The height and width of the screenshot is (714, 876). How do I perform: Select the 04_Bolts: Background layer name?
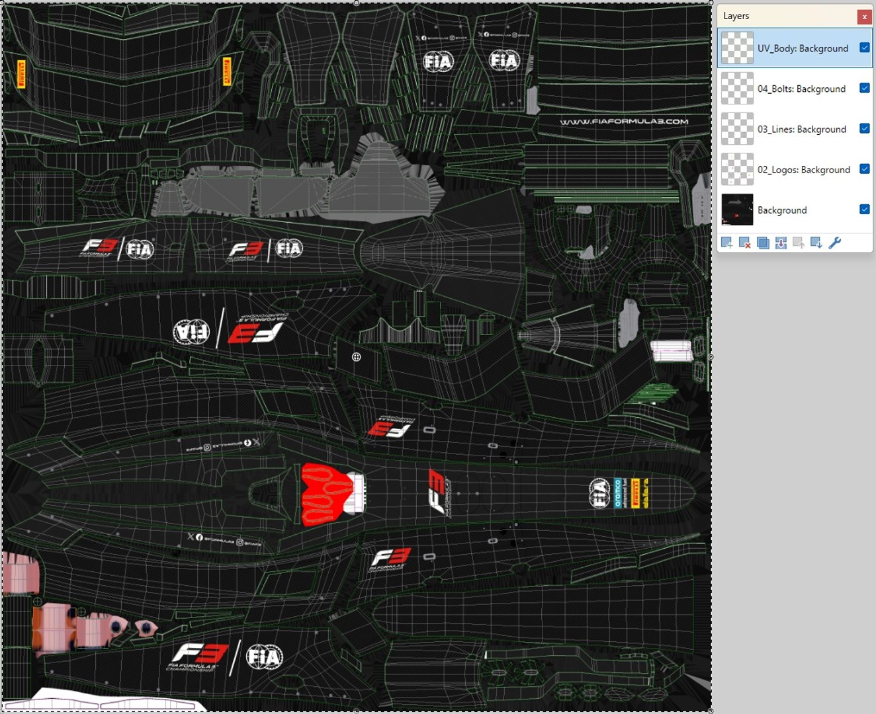click(x=801, y=89)
